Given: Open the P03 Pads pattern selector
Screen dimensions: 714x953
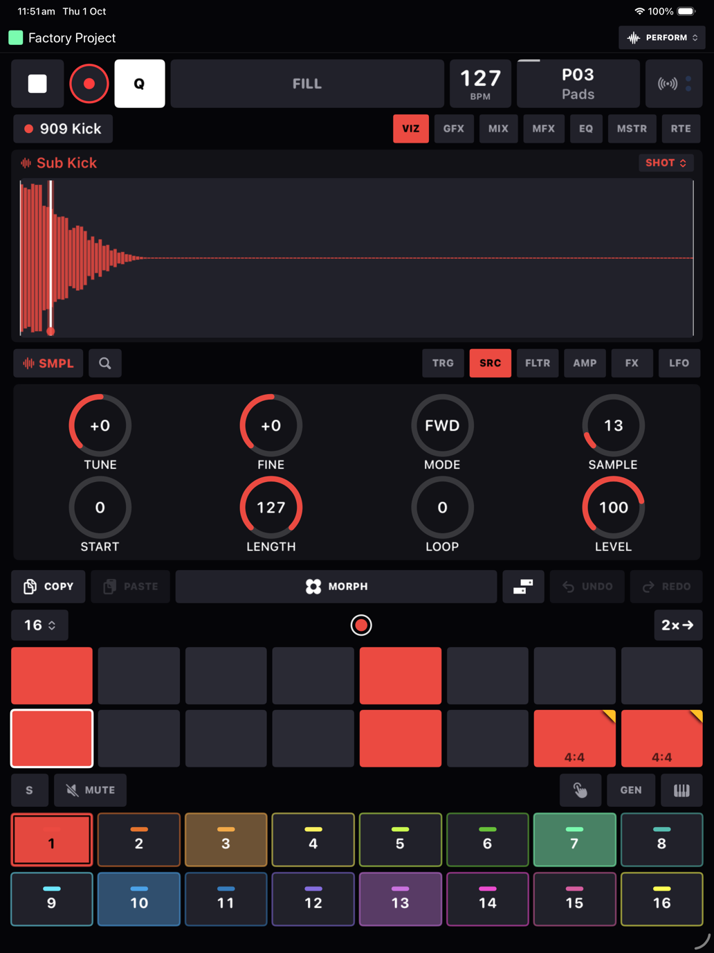Looking at the screenshot, I should [578, 84].
